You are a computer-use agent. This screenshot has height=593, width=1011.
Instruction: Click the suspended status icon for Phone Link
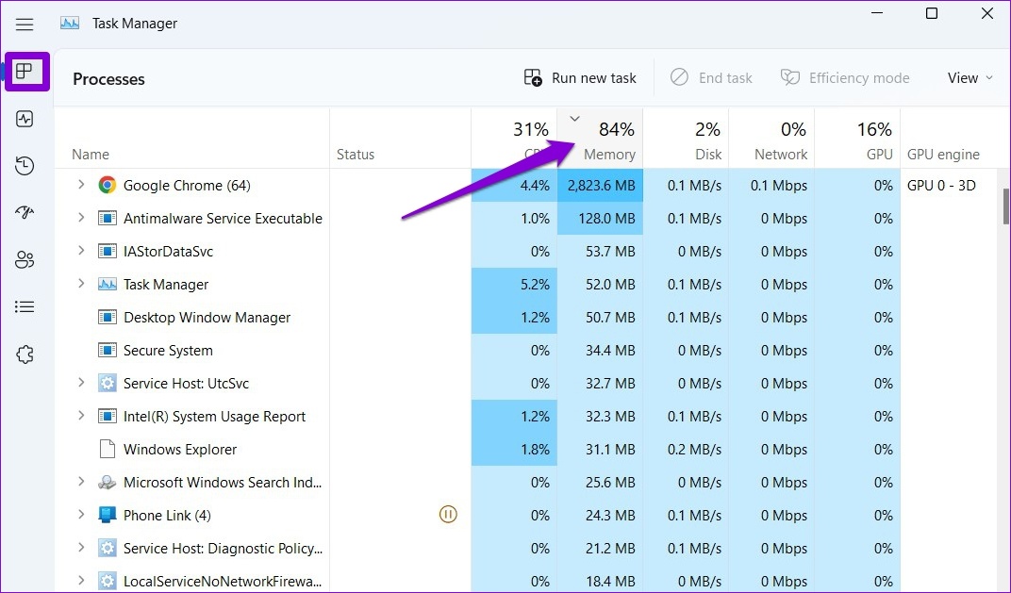448,515
